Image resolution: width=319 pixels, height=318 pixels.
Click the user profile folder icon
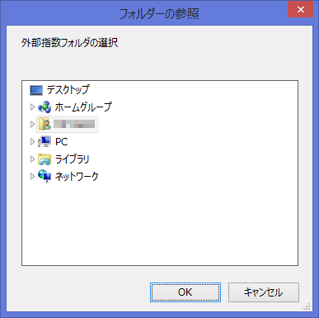tap(45, 124)
